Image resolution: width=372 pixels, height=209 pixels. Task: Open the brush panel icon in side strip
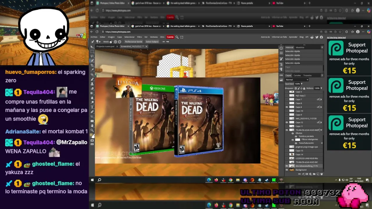(281, 59)
